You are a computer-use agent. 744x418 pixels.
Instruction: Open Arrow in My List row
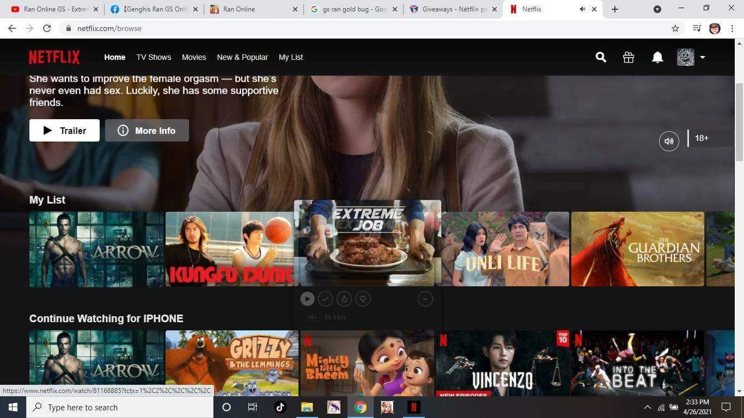(96, 249)
